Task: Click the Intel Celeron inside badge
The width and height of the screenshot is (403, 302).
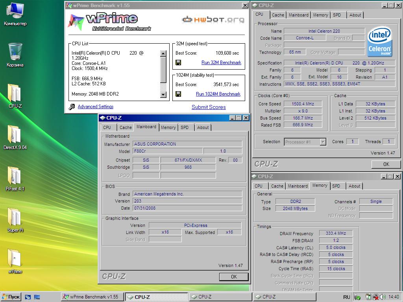Action: [x=380, y=42]
